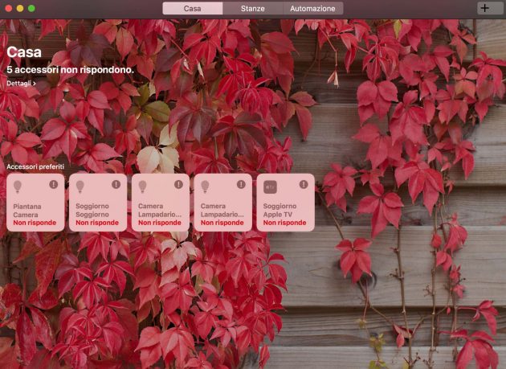This screenshot has height=369, width=506.
Task: Click the Apple TV device icon
Action: (270, 187)
